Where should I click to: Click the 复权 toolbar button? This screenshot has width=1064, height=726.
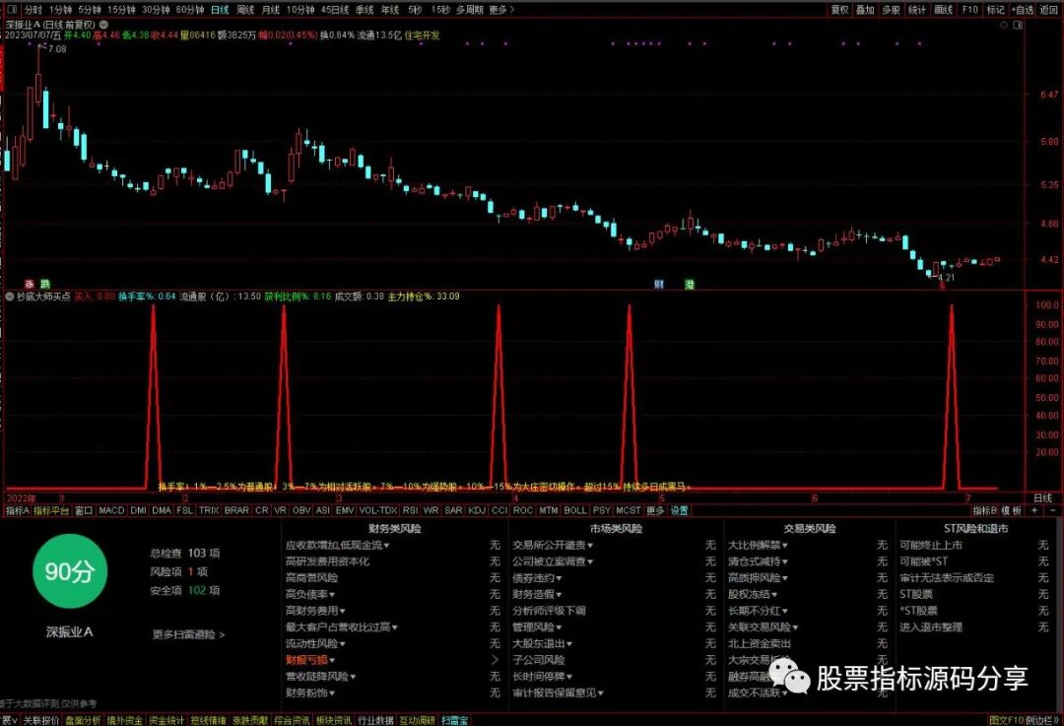point(839,10)
